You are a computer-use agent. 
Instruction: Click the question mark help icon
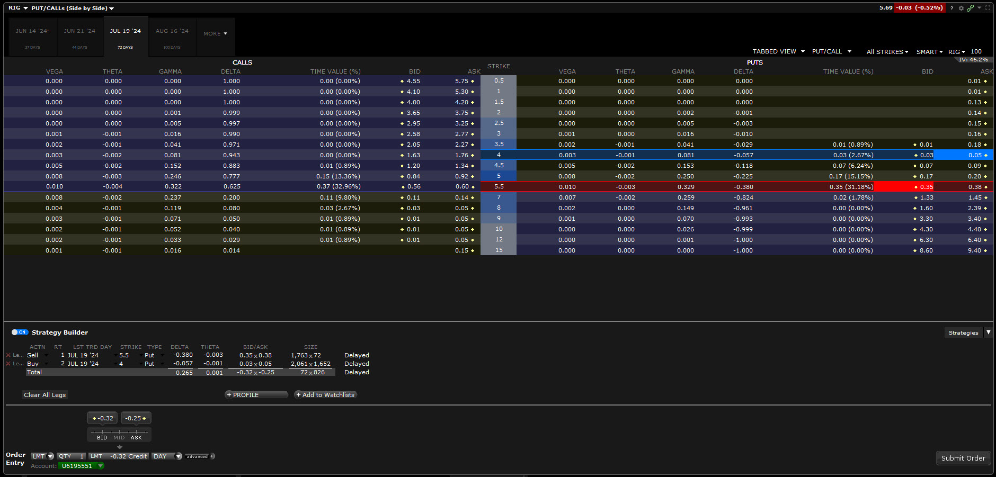click(x=951, y=8)
